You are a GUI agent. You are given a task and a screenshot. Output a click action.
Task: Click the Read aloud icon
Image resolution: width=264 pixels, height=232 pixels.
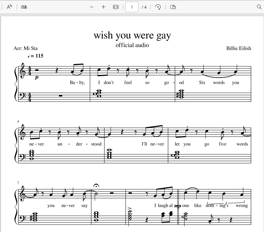point(9,7)
